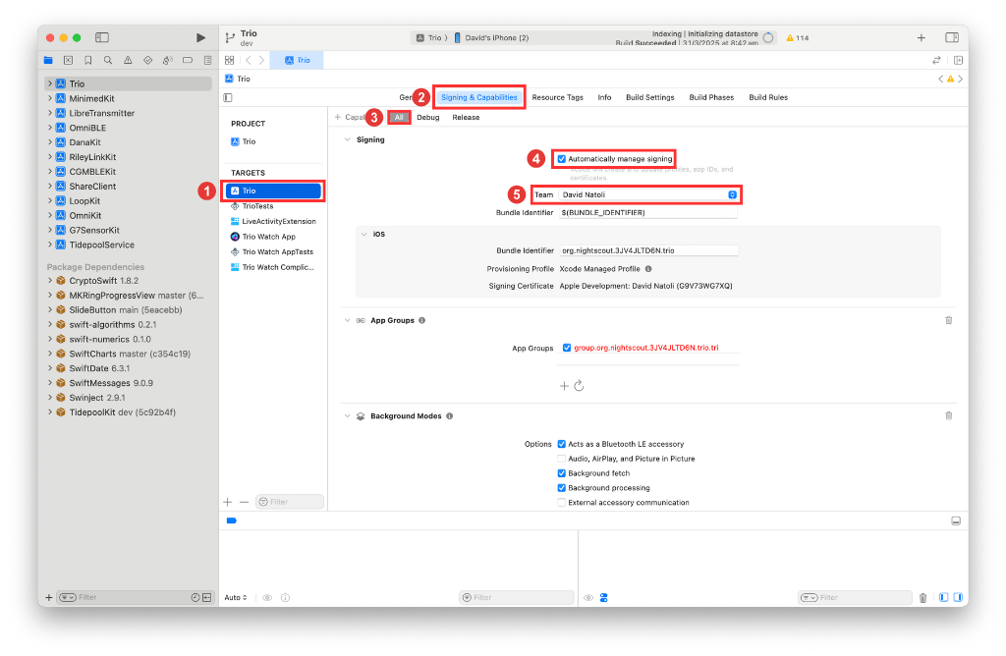Enable External accessory communication

click(x=561, y=503)
